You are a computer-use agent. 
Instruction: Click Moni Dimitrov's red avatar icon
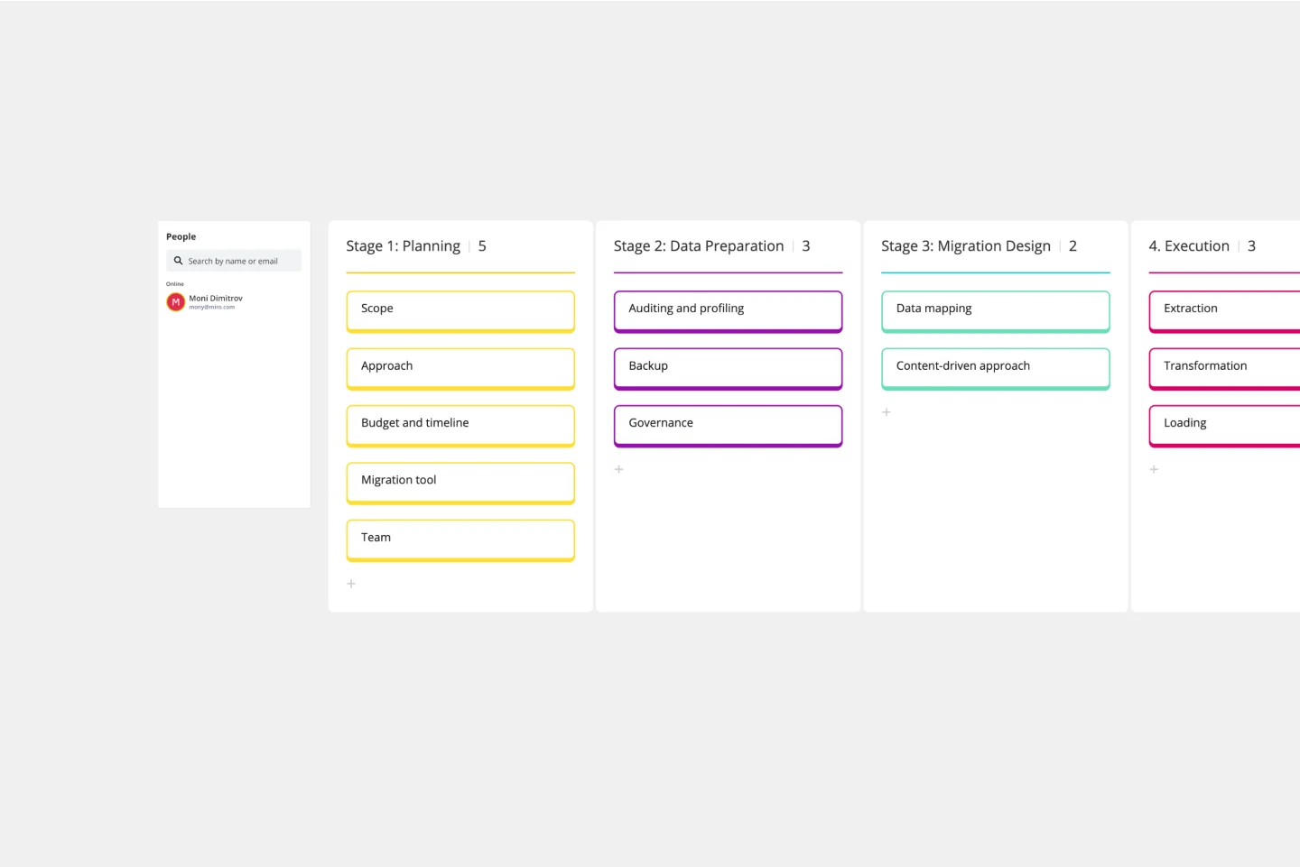(x=176, y=302)
